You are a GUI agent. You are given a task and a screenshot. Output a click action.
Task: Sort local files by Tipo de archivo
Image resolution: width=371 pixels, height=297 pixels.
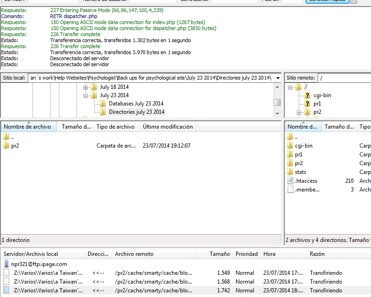click(117, 127)
